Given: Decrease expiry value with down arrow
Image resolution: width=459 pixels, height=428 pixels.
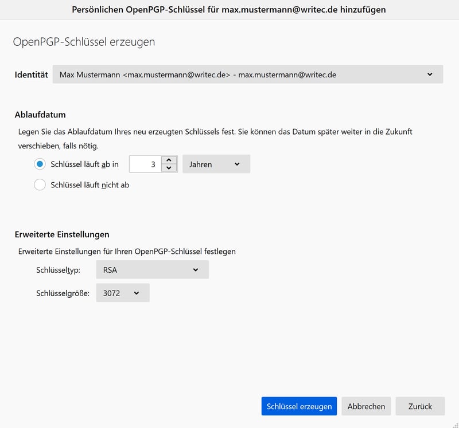Looking at the screenshot, I should coord(168,168).
